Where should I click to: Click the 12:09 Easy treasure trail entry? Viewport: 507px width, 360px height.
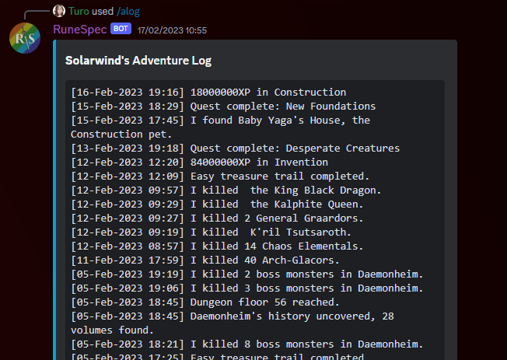(x=220, y=176)
